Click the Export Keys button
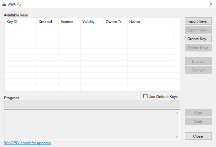 pyautogui.click(x=198, y=30)
